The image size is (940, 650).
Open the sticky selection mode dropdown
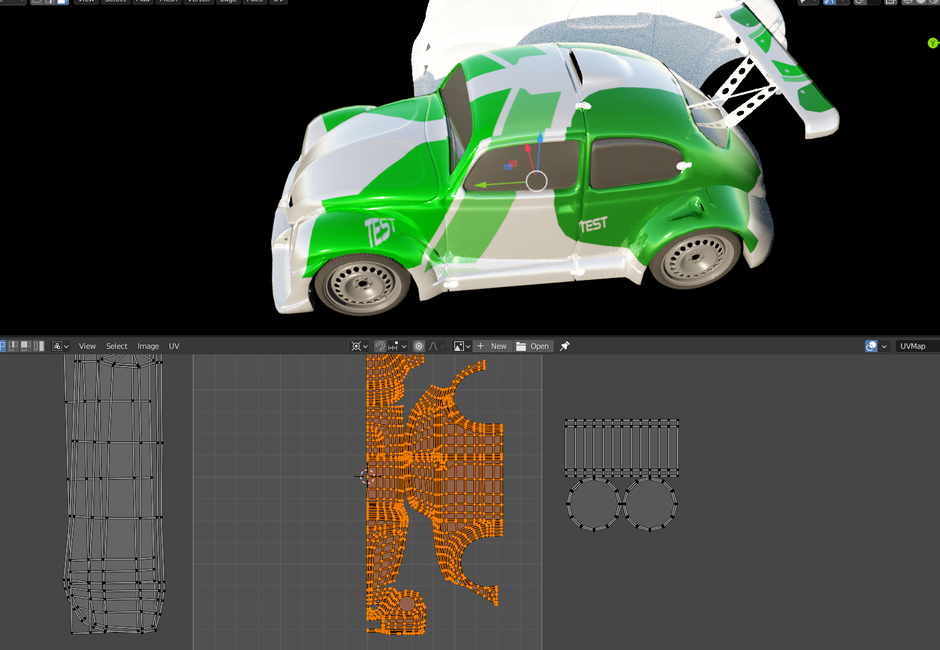click(61, 346)
